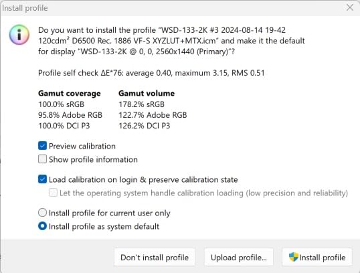Click the 178.2% sRGB gamut volume value
Image resolution: width=360 pixels, height=273 pixels.
[x=141, y=104]
